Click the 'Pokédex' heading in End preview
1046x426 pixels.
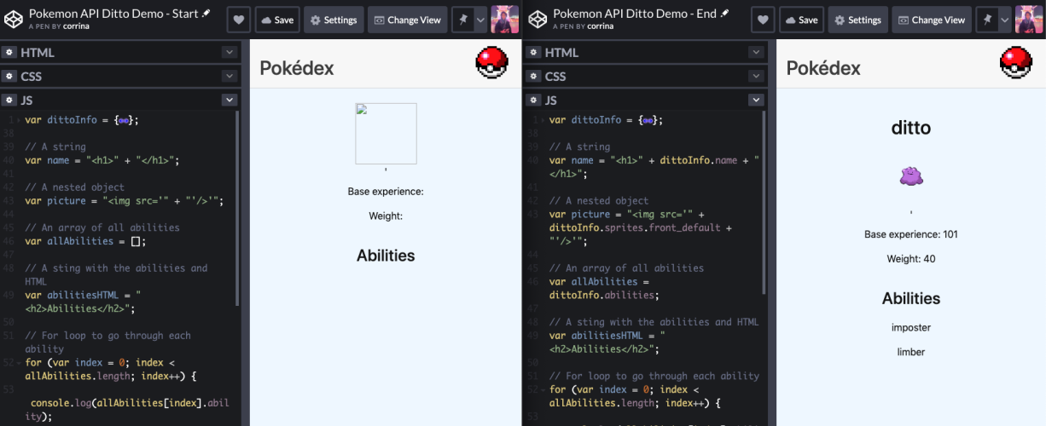coord(823,68)
